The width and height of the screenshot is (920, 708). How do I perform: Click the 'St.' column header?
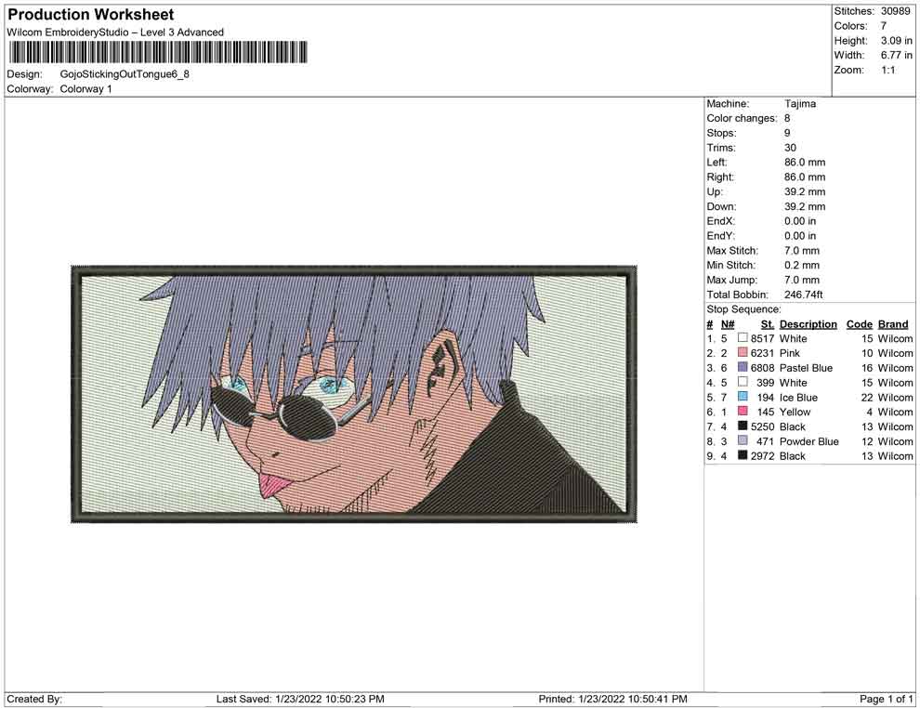[768, 323]
